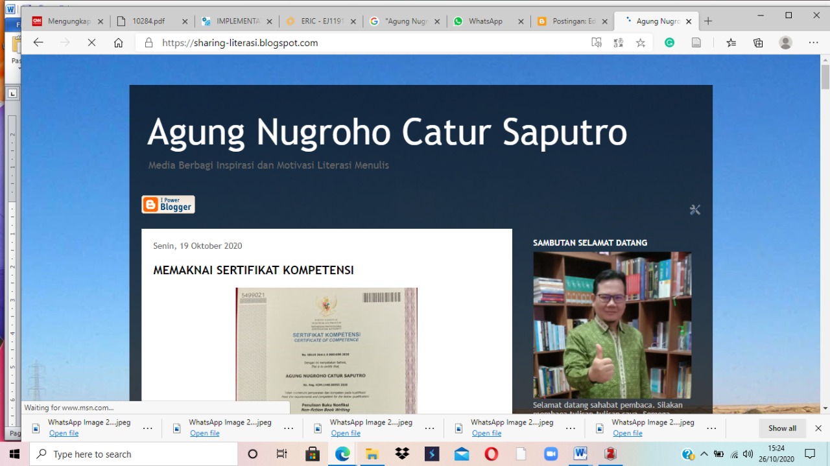Open Zoom from taskbar
This screenshot has height=466, width=830.
(551, 454)
